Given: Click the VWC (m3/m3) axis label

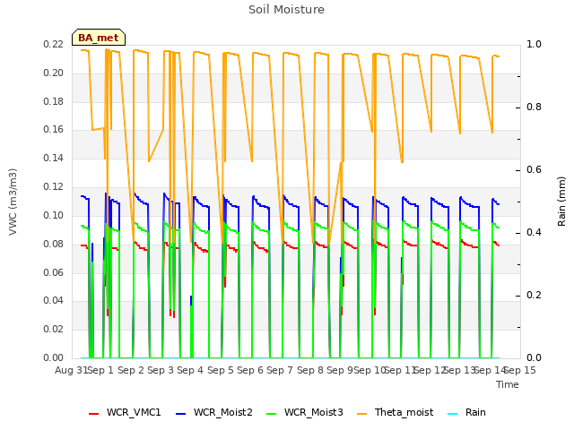Looking at the screenshot, I should (13, 202).
